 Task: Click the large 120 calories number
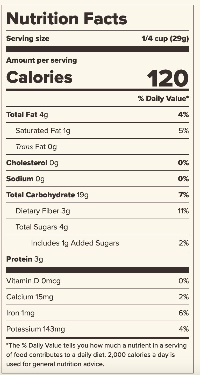167,77
